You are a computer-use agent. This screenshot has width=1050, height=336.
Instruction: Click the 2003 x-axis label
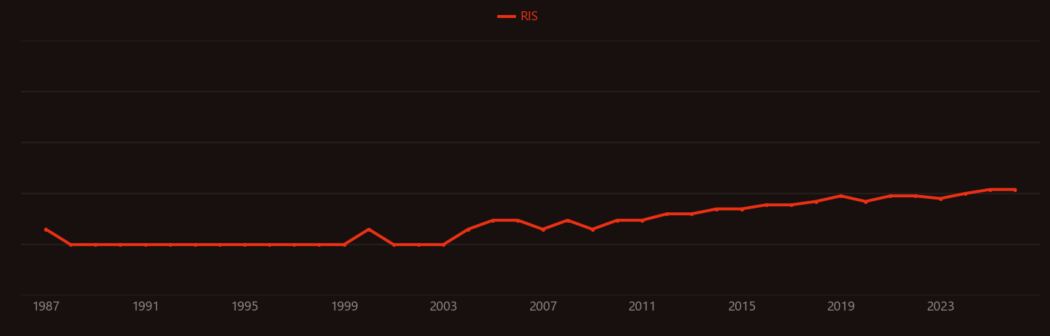pos(443,307)
